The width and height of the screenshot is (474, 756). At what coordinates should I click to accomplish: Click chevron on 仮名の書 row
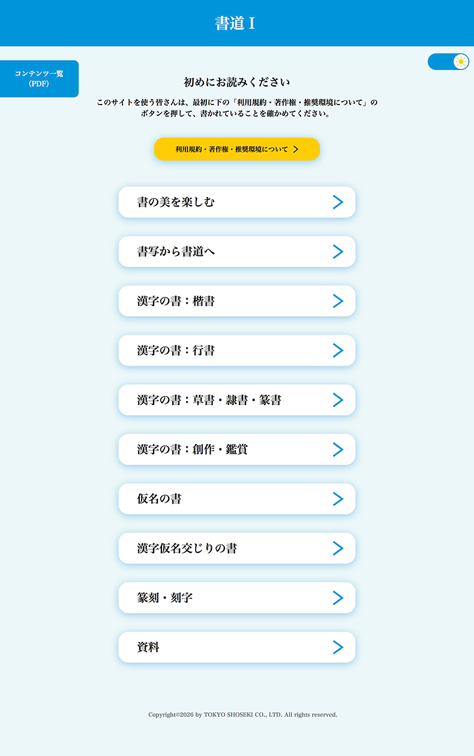(x=338, y=499)
